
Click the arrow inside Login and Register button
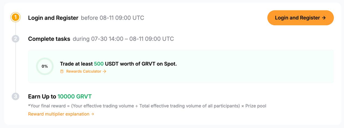(324, 18)
